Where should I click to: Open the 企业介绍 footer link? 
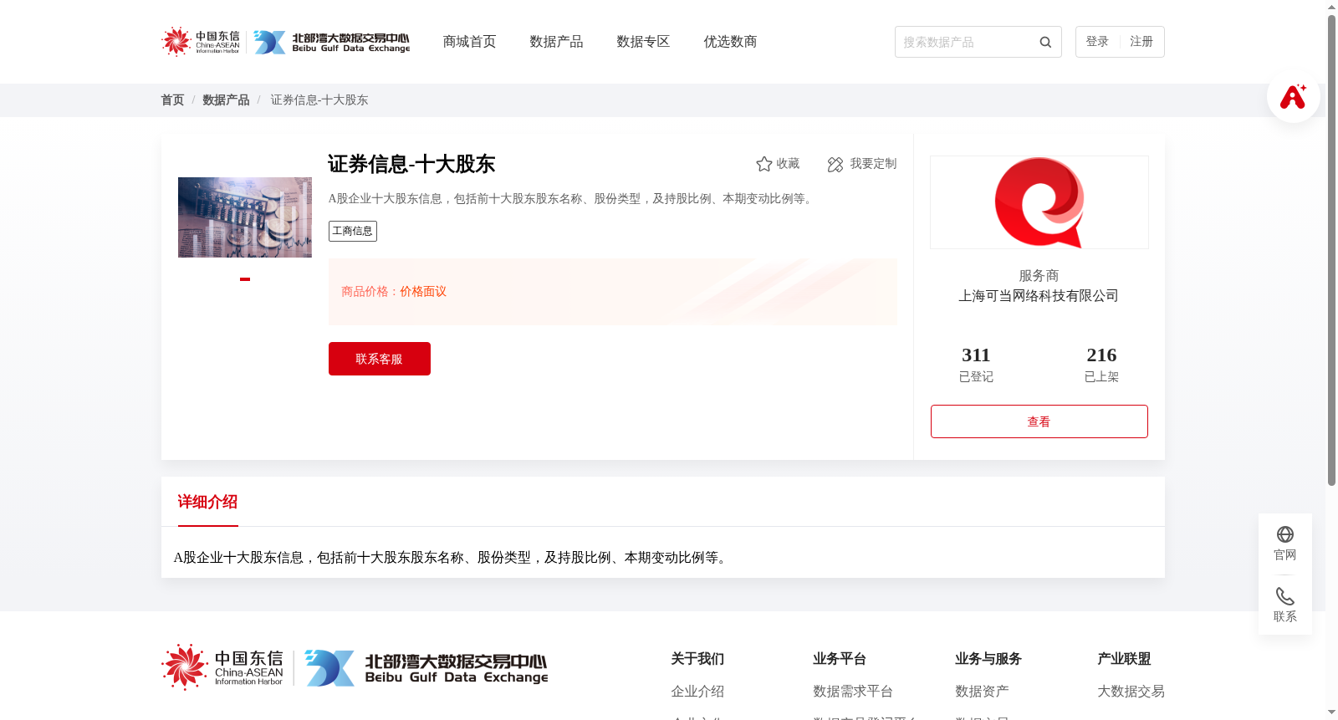pos(697,692)
